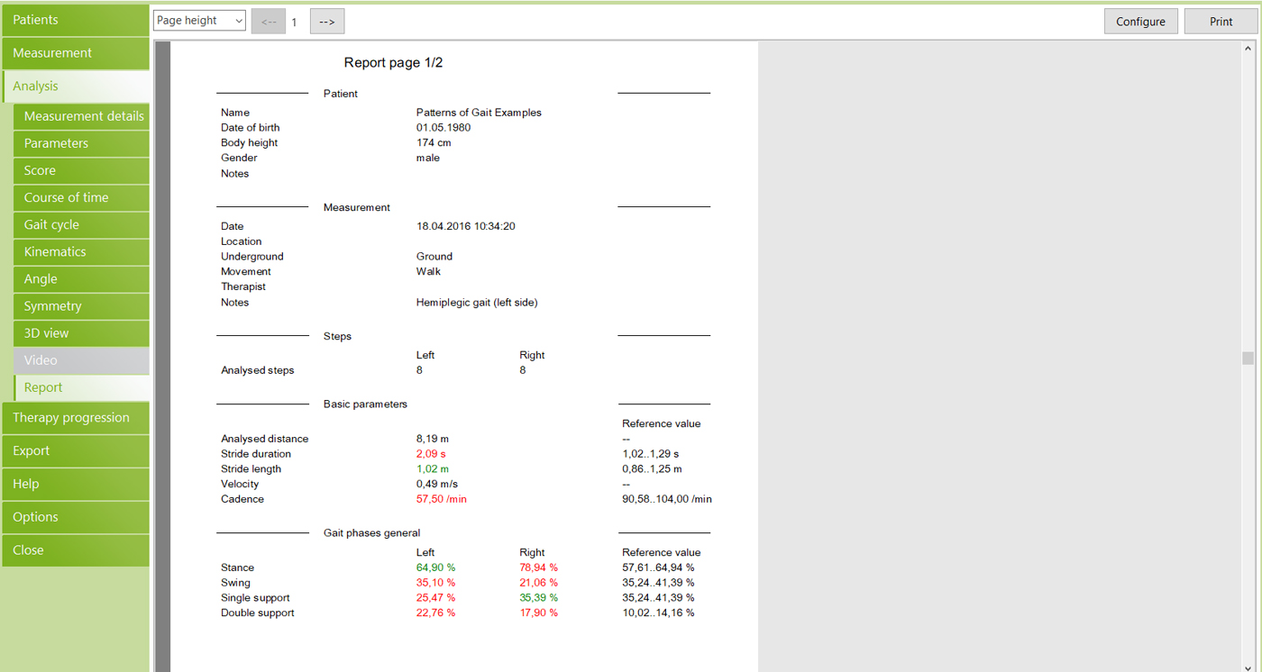This screenshot has width=1262, height=672.
Task: Click analysed distance 8,19 m
Action: click(x=433, y=440)
